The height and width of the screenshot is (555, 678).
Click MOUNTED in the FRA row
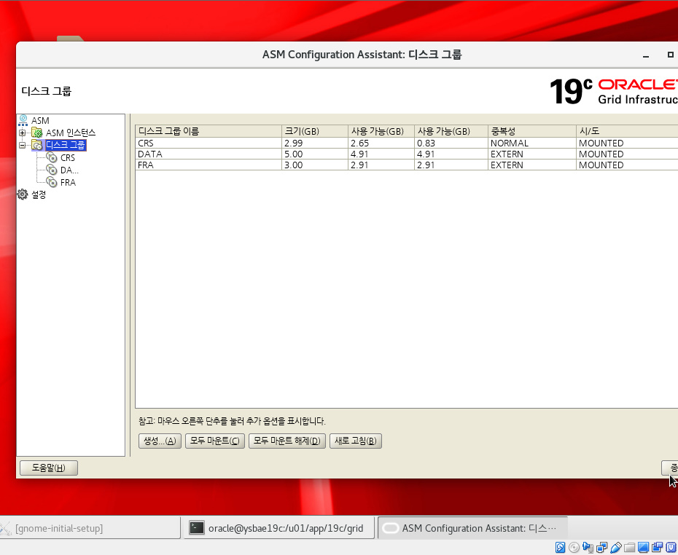[x=627, y=165]
